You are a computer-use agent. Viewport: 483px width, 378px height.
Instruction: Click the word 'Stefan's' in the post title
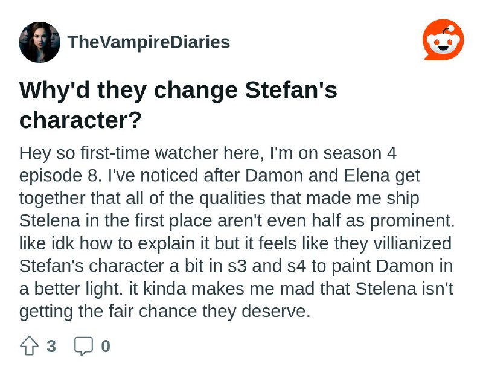291,90
